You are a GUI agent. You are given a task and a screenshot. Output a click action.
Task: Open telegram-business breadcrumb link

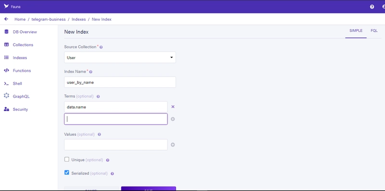click(x=49, y=19)
